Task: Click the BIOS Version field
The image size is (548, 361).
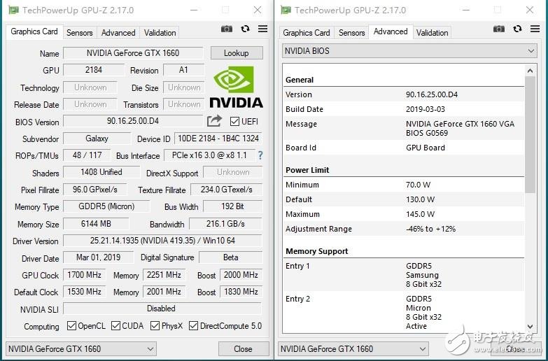Action: (133, 121)
